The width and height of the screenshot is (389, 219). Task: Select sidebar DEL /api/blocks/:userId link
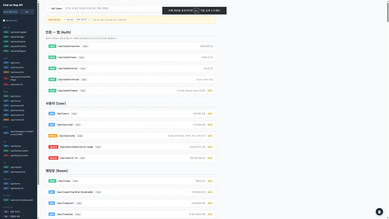pyautogui.click(x=18, y=155)
